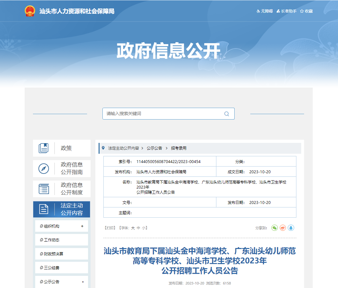The image size is (338, 288).
Task: Collapse 公示公告 with the minus sign
Action: (83, 282)
